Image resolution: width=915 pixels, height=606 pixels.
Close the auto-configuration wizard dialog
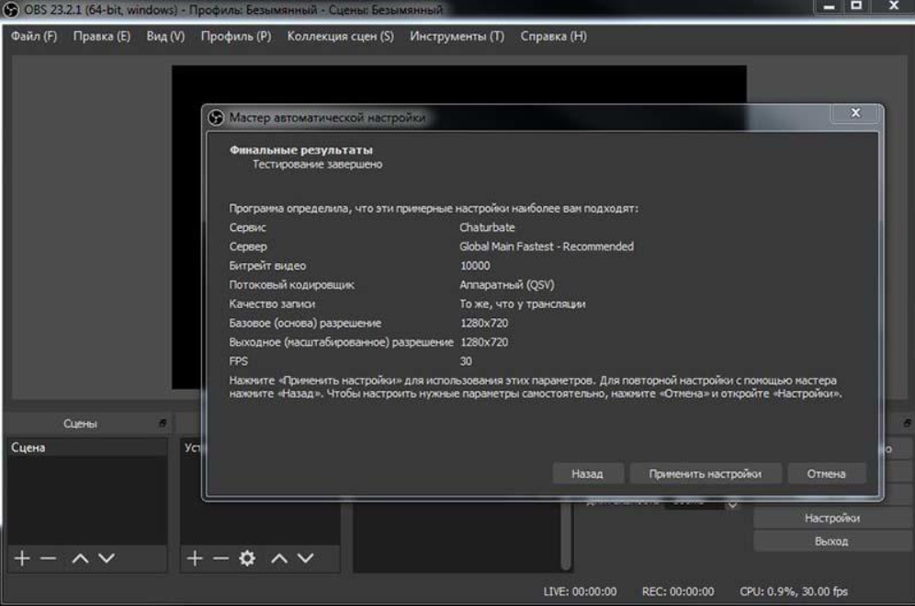click(x=855, y=113)
